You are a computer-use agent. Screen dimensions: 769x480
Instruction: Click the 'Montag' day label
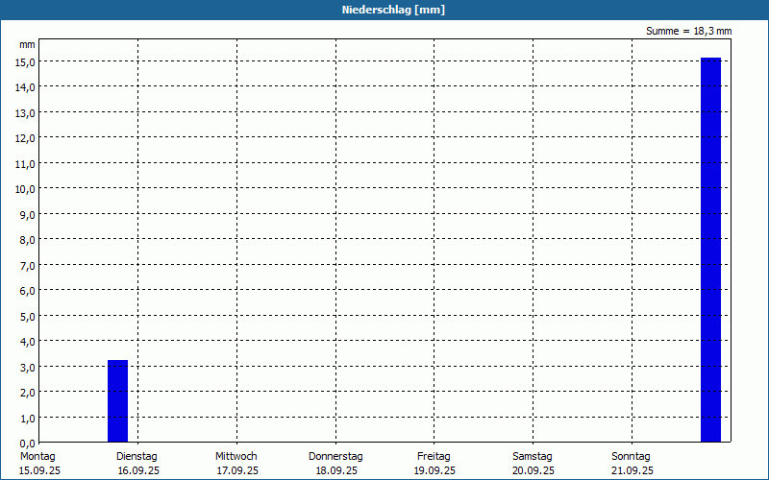tap(37, 456)
